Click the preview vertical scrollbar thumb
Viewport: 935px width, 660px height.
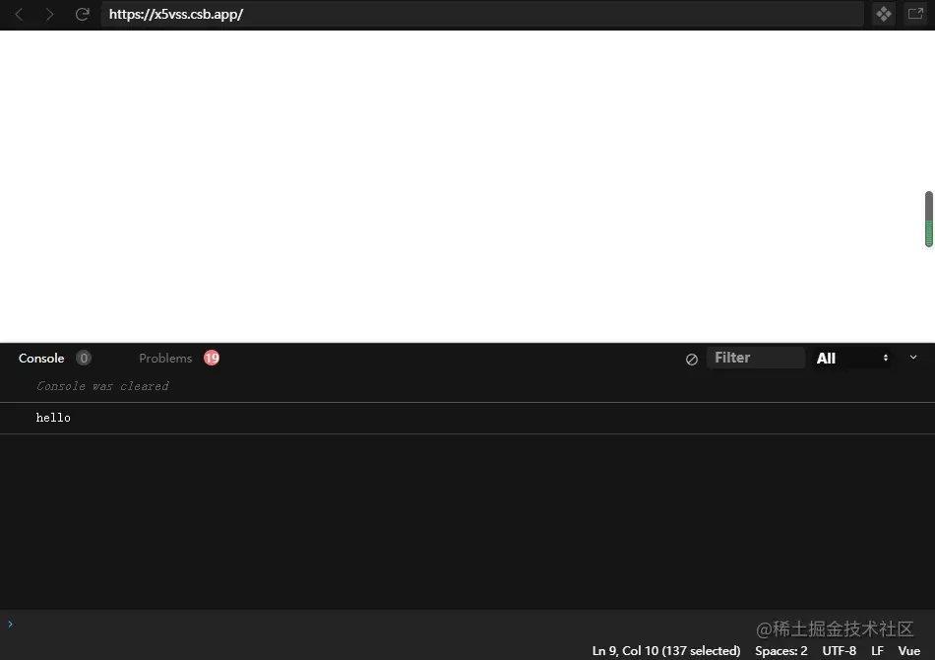coord(928,219)
